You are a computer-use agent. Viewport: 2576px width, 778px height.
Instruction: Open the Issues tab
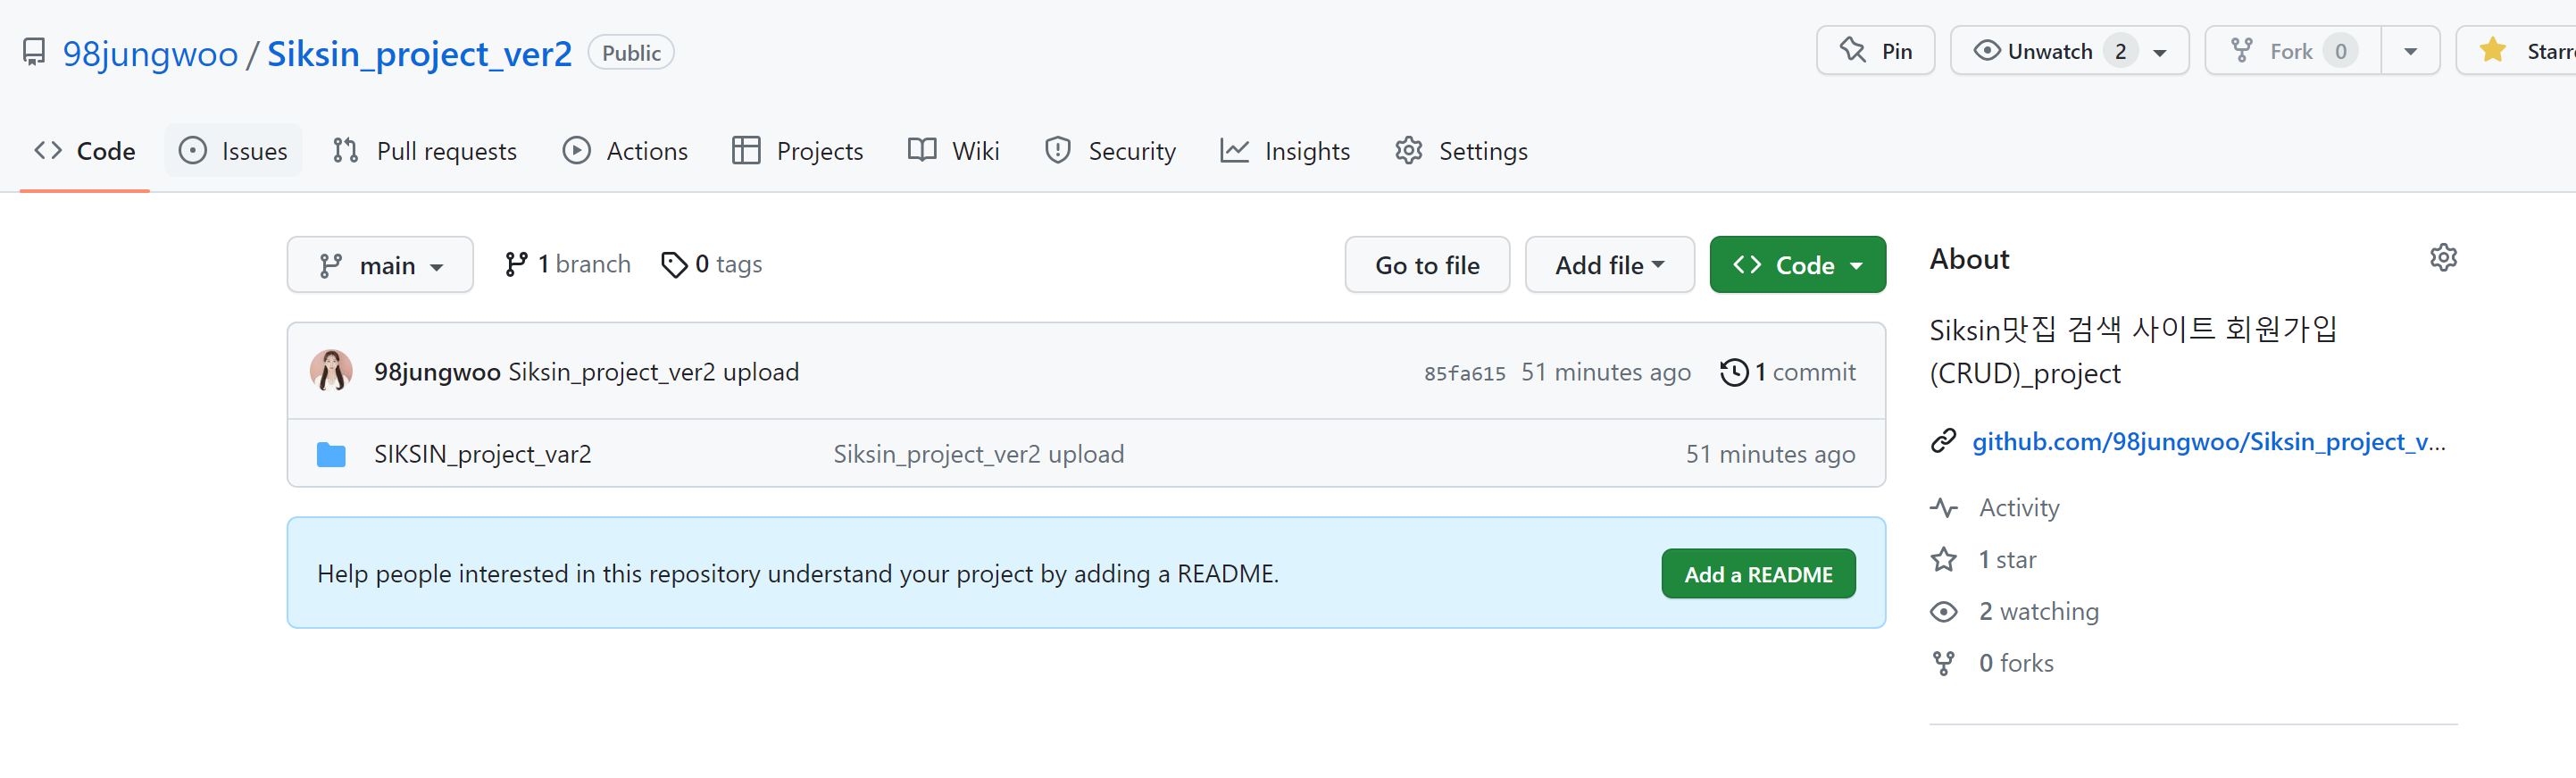233,151
